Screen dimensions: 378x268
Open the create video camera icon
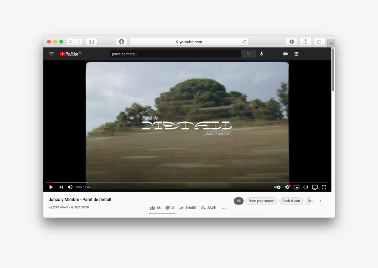click(285, 54)
